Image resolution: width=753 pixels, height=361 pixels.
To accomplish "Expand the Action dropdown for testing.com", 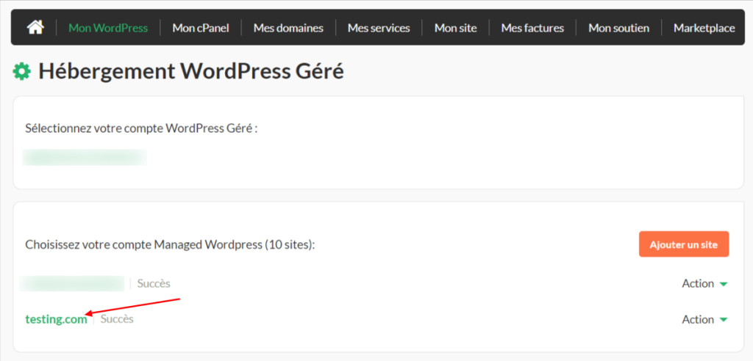I will [705, 319].
